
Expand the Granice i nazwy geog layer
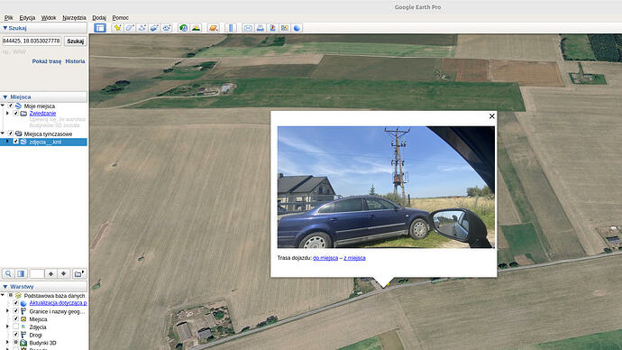pos(7,311)
